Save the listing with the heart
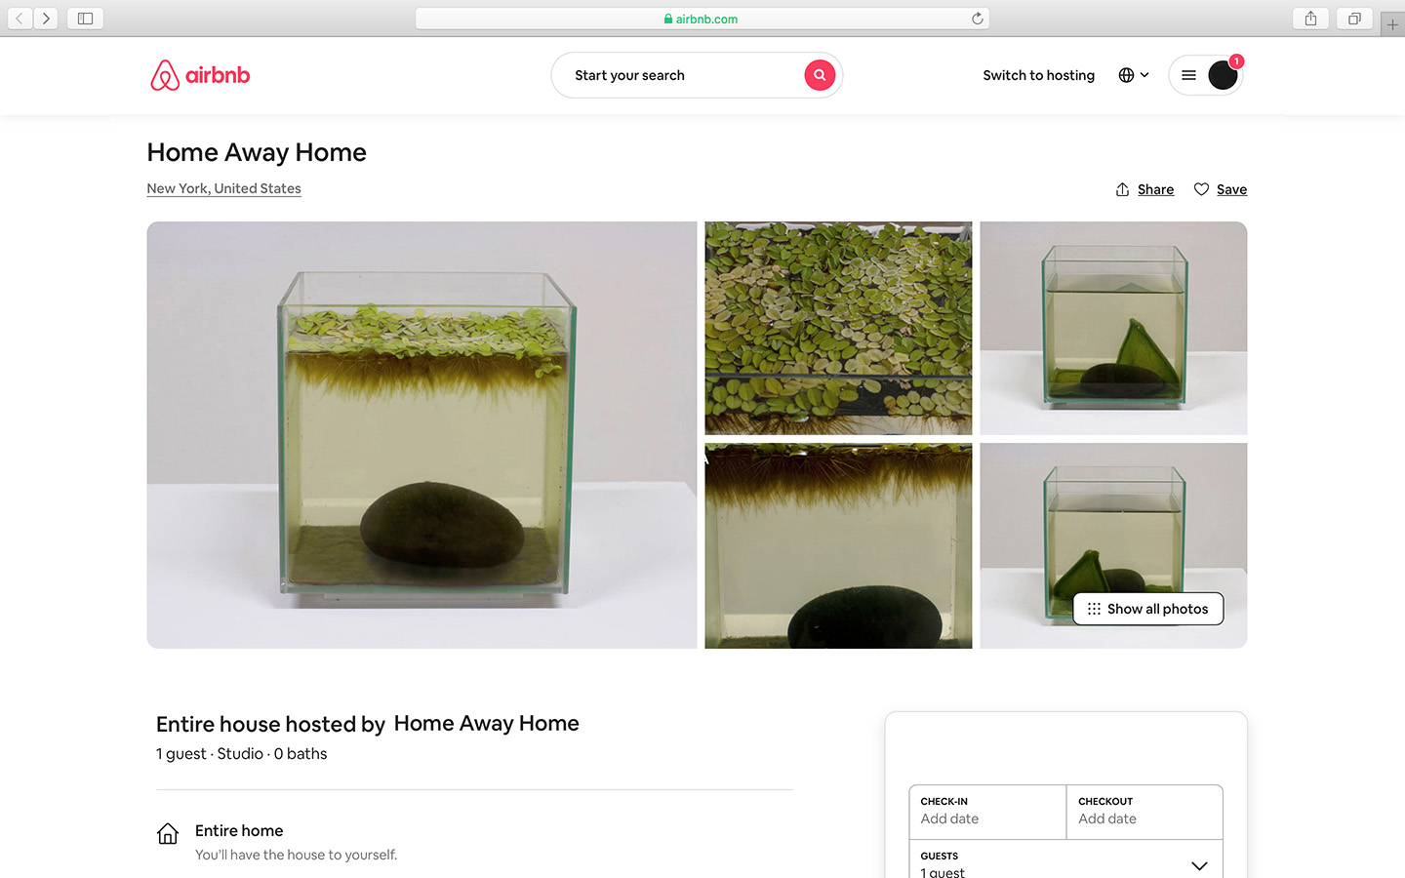 [1220, 189]
